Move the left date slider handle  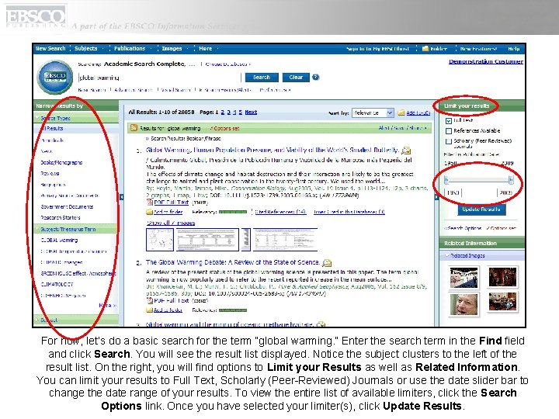point(446,180)
